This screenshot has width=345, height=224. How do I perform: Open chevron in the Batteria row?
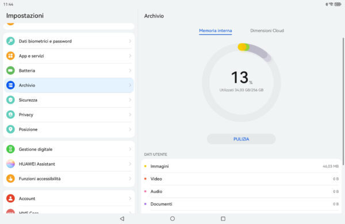130,70
